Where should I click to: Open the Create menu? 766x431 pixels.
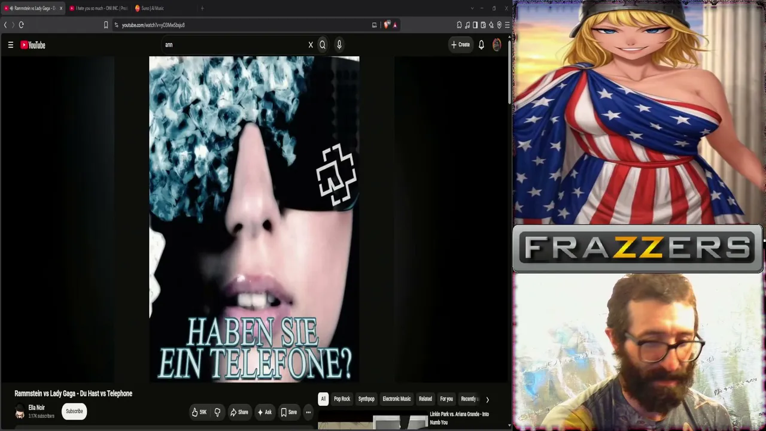460,45
